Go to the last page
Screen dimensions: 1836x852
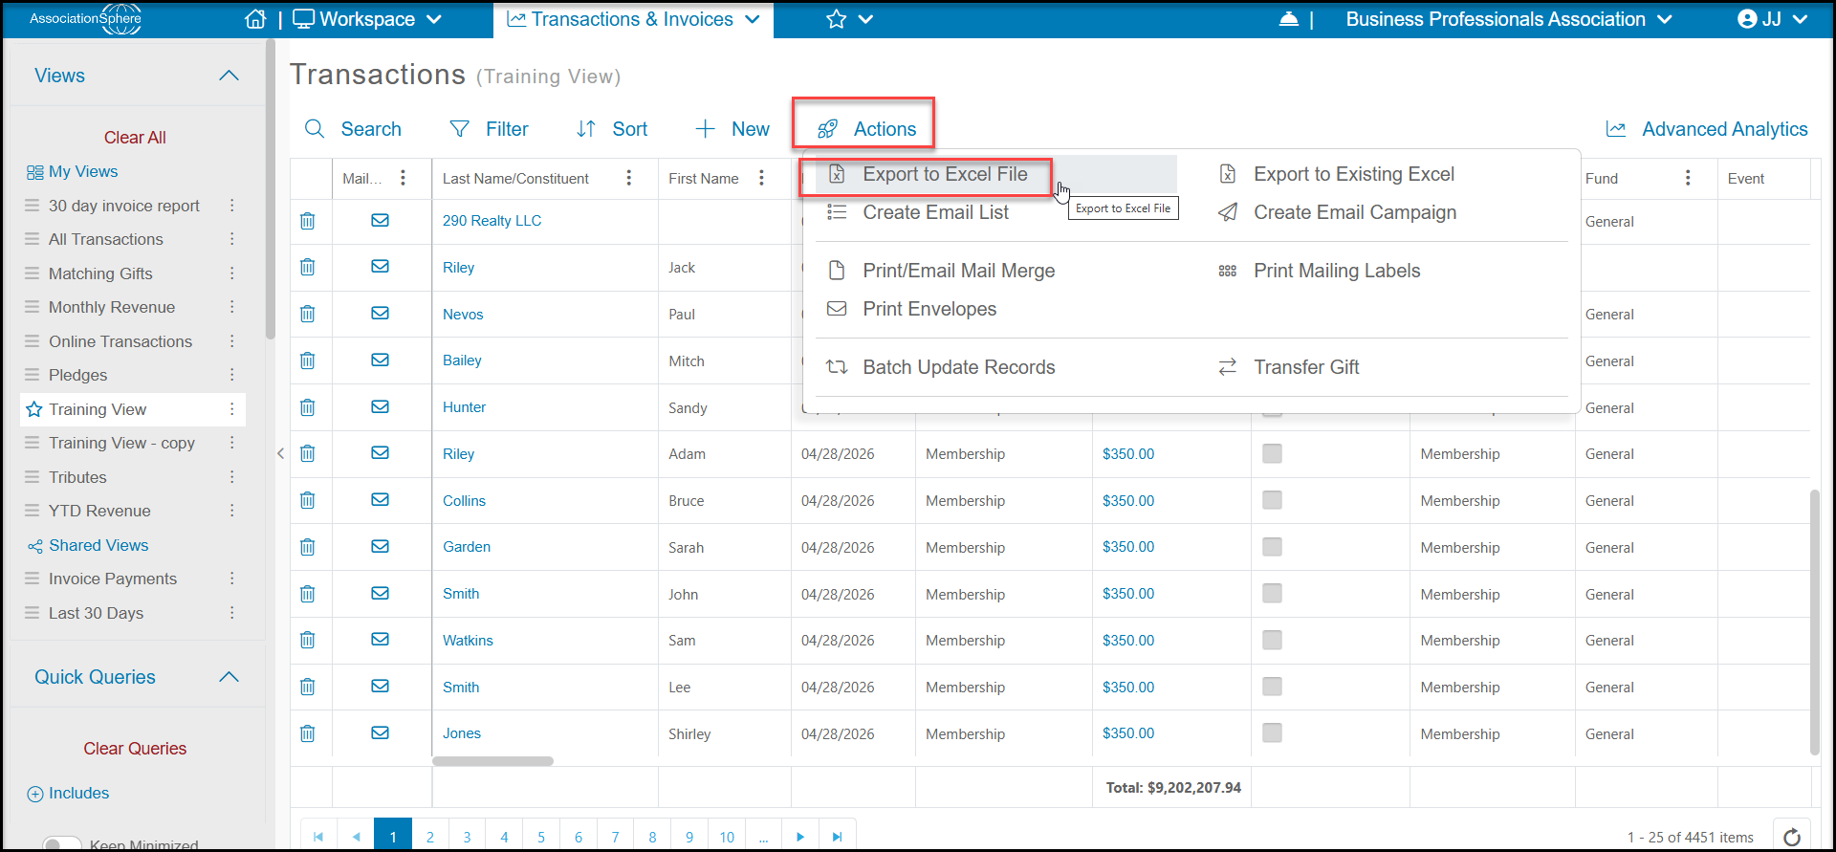click(837, 837)
